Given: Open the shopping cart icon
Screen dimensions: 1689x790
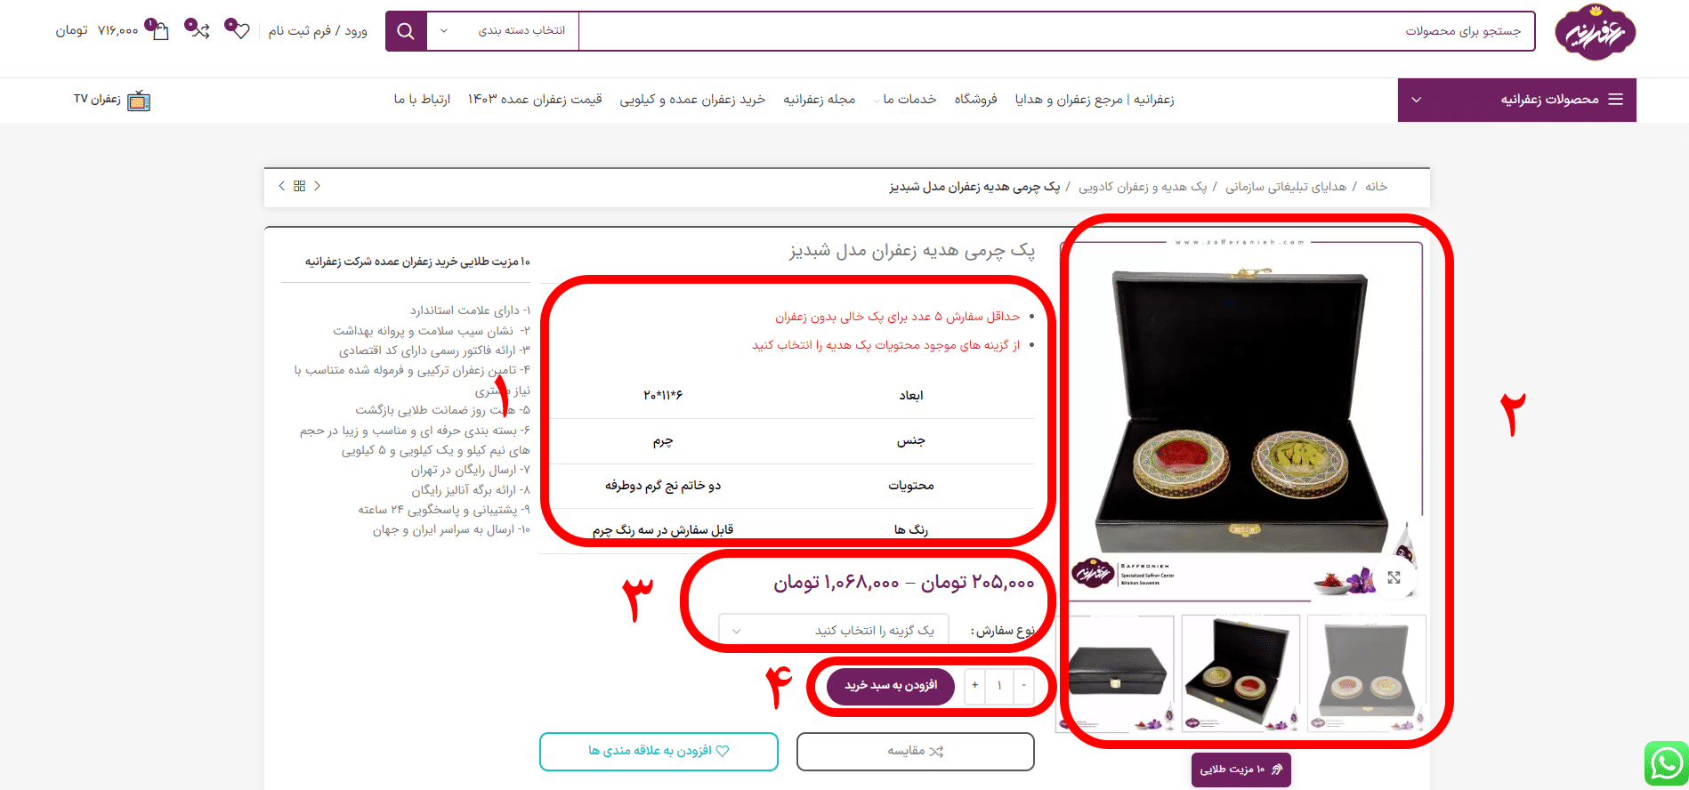Looking at the screenshot, I should click(160, 31).
